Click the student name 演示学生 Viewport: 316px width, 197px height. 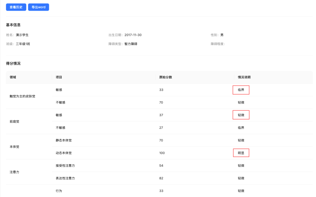22,35
